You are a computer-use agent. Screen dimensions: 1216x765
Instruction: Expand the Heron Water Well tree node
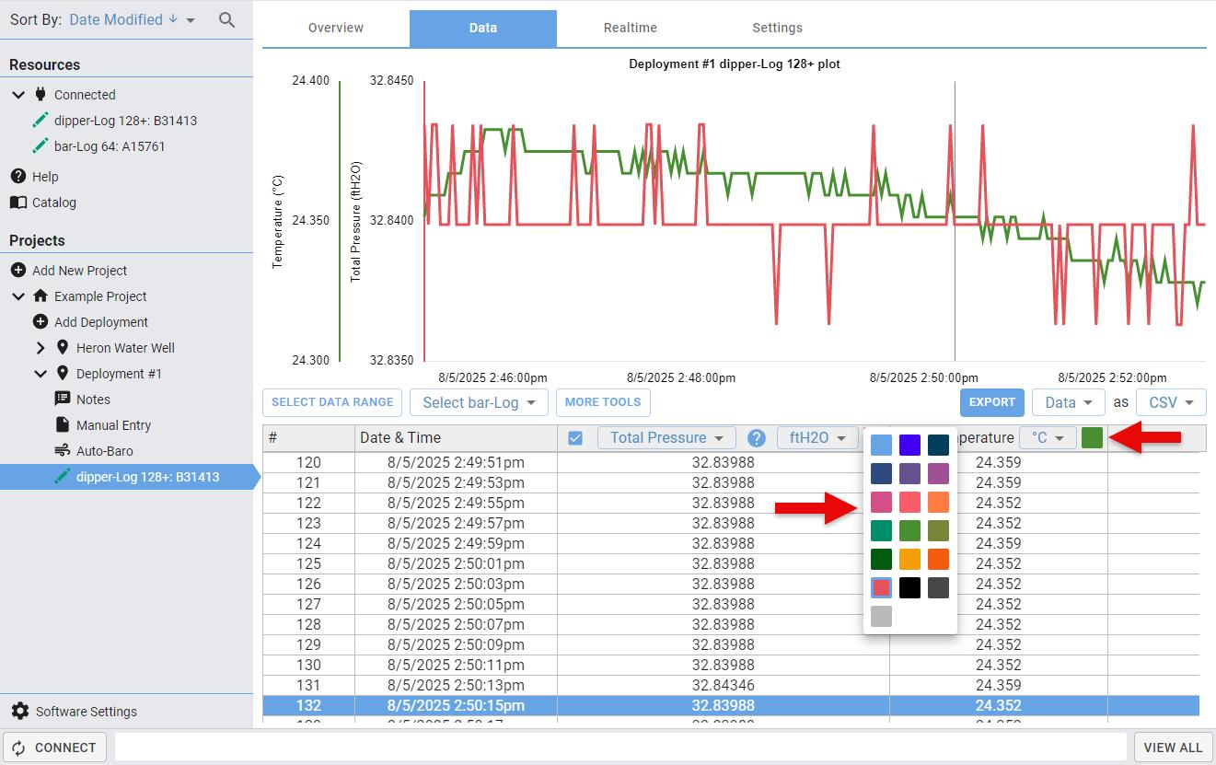tap(40, 347)
